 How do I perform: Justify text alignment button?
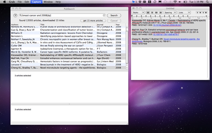click(x=156, y=13)
